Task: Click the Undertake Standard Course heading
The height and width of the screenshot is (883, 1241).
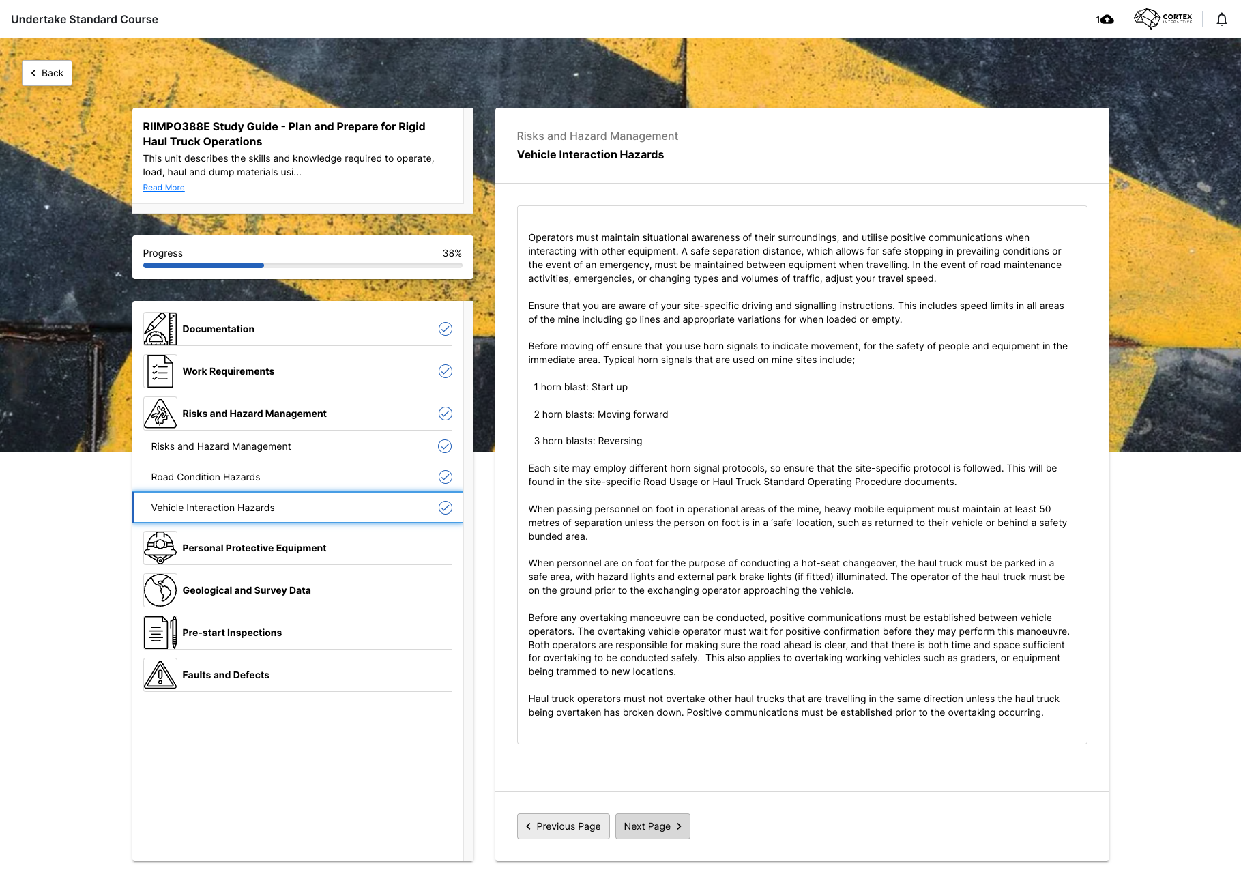Action: click(85, 19)
